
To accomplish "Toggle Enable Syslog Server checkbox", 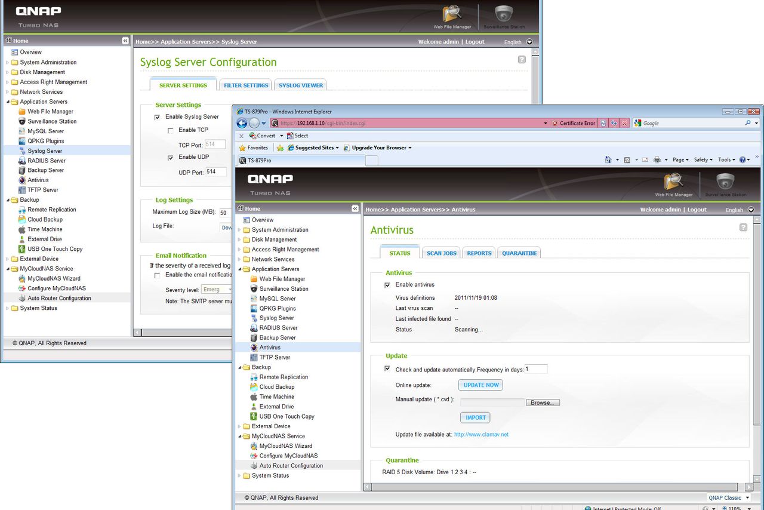I will [x=158, y=117].
